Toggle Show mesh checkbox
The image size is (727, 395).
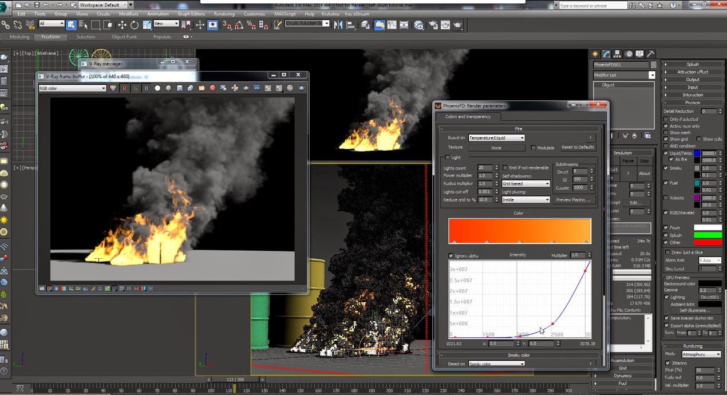666,132
